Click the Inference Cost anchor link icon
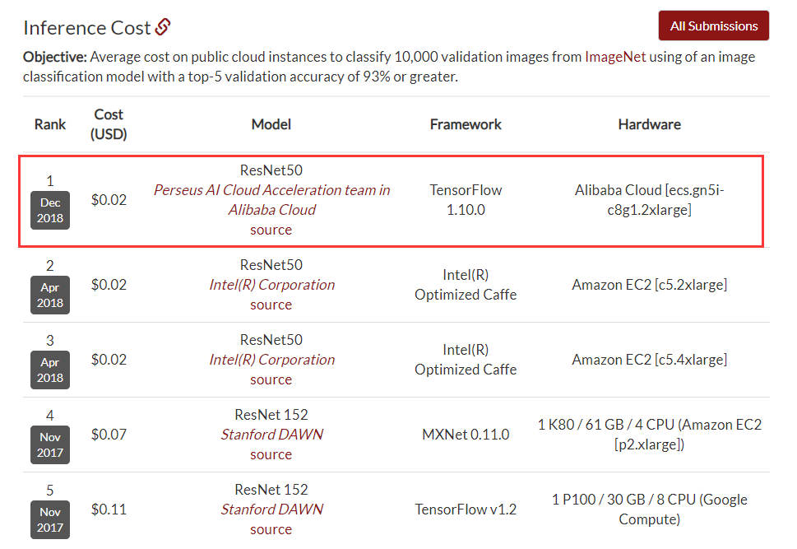 click(x=163, y=27)
